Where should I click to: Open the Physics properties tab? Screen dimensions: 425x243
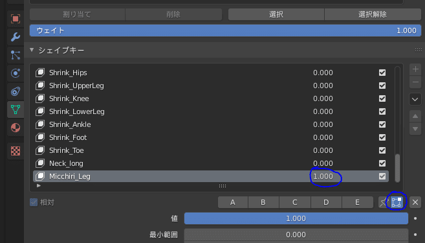click(x=16, y=73)
